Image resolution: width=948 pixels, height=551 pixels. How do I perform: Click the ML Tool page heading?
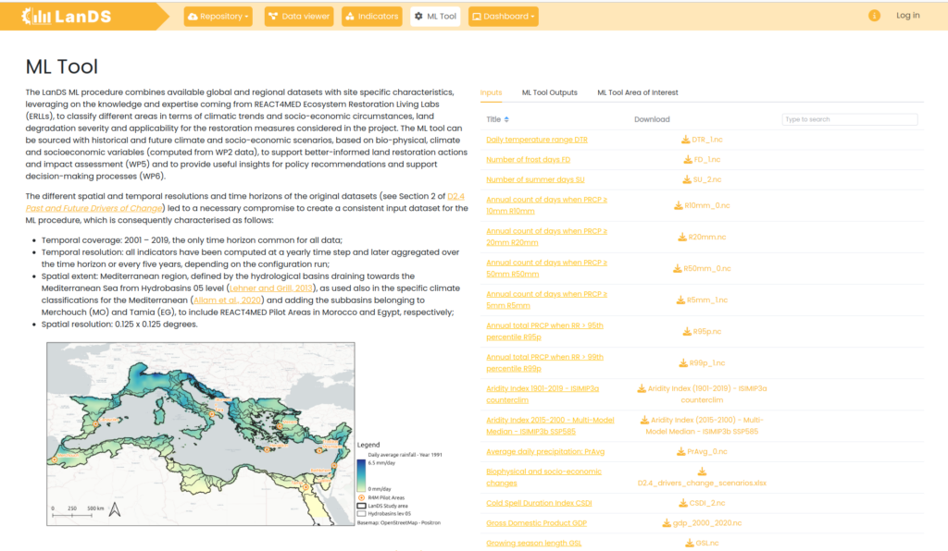pyautogui.click(x=62, y=67)
